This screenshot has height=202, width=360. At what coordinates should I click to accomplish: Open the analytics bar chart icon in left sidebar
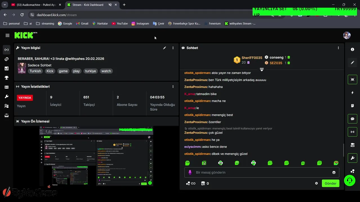(6, 68)
